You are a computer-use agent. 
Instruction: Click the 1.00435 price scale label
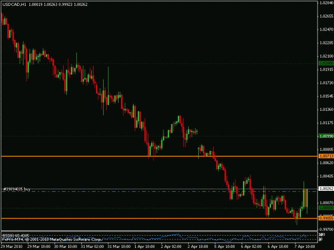(327, 176)
